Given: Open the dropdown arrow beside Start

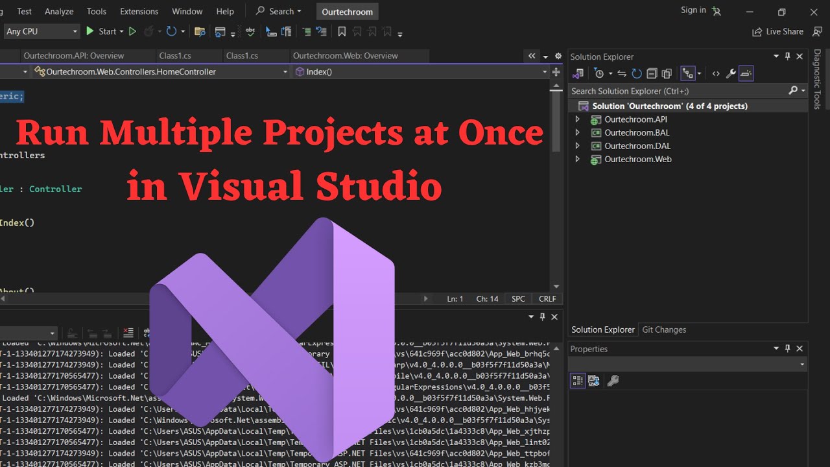Looking at the screenshot, I should (x=121, y=31).
